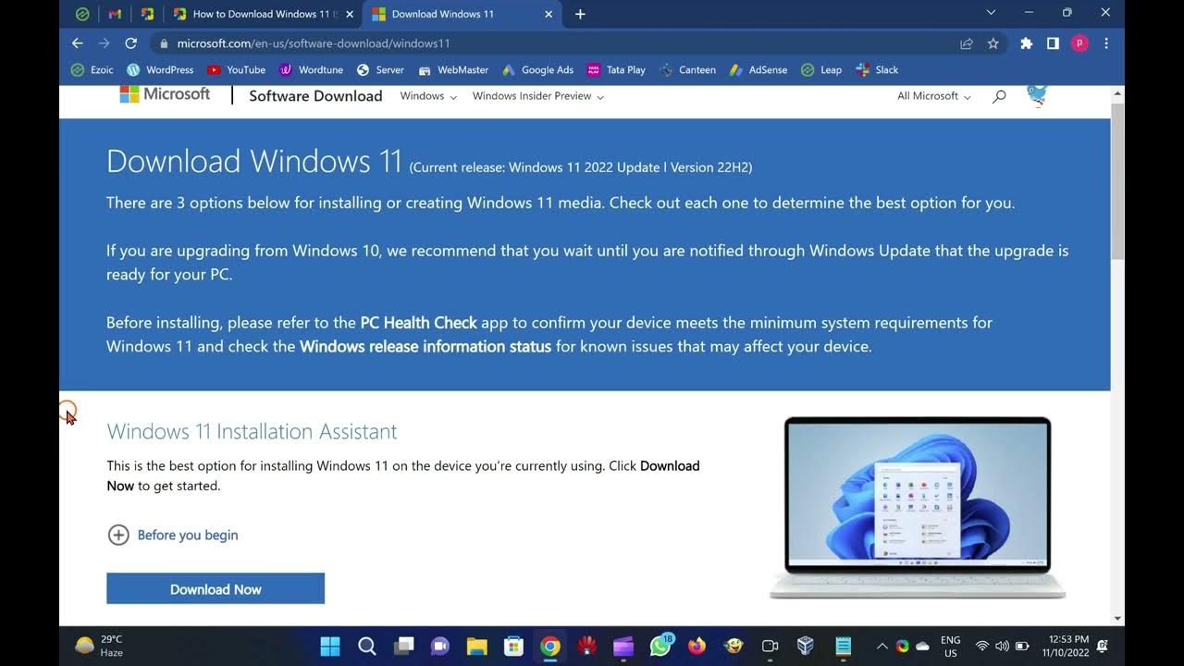
Task: Open Chrome tab search chevron
Action: click(991, 13)
